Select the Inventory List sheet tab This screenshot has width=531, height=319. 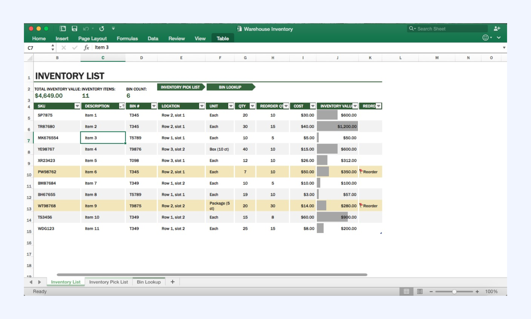click(66, 282)
